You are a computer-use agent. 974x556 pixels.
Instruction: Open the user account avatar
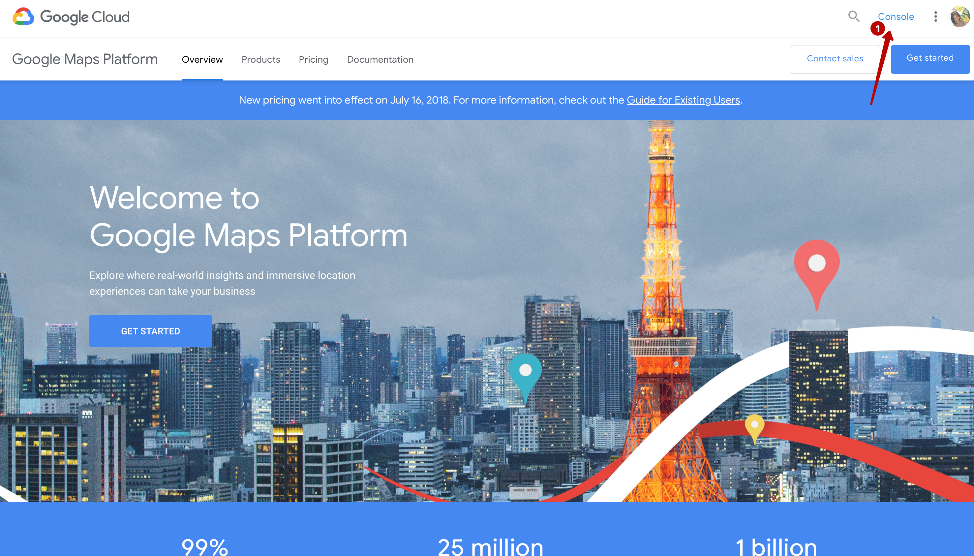click(959, 17)
